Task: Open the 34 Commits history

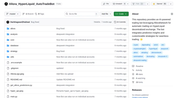Action: tap(120, 22)
